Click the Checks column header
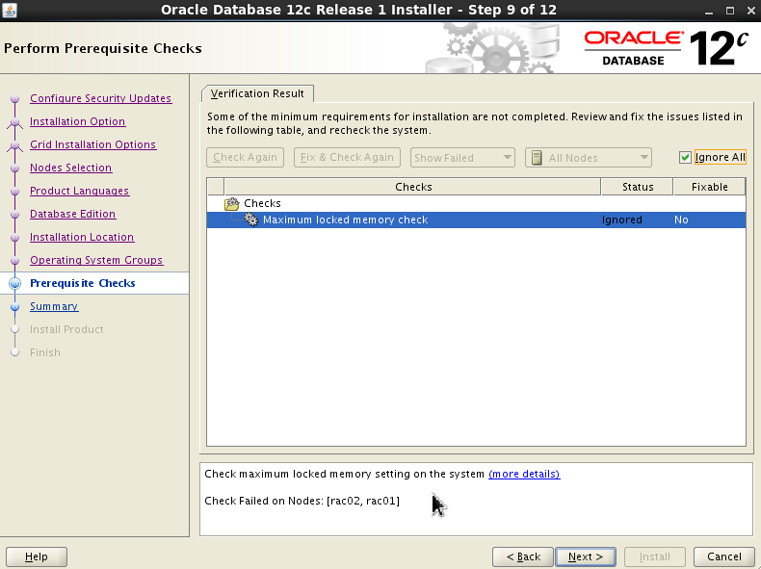 (412, 187)
